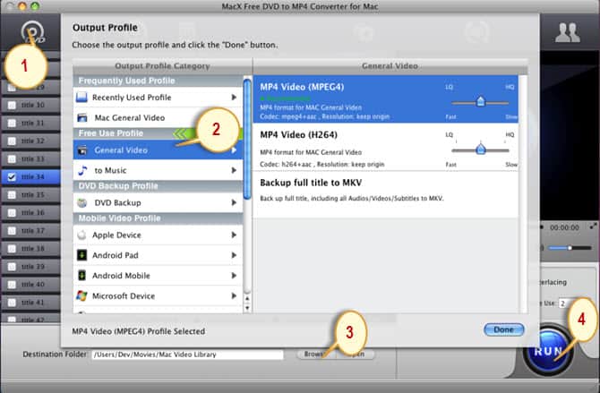Adjust H264 quality slider handle
The height and width of the screenshot is (393, 600).
(x=481, y=150)
